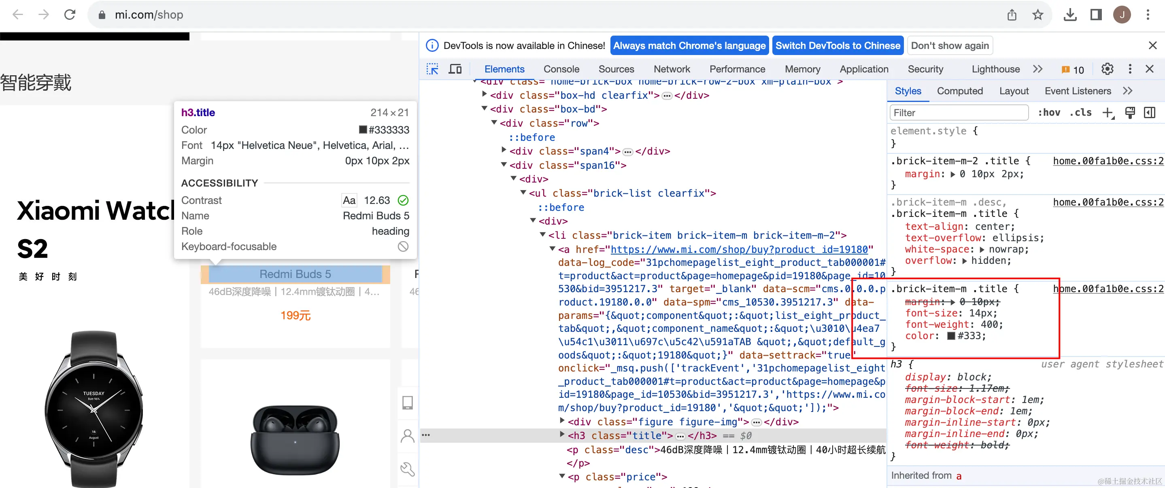The image size is (1165, 488).
Task: Open the 10 issues badge
Action: pos(1073,70)
